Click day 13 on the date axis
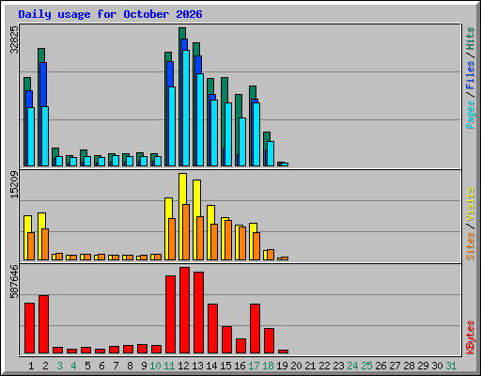This screenshot has height=376, width=481. tap(197, 366)
